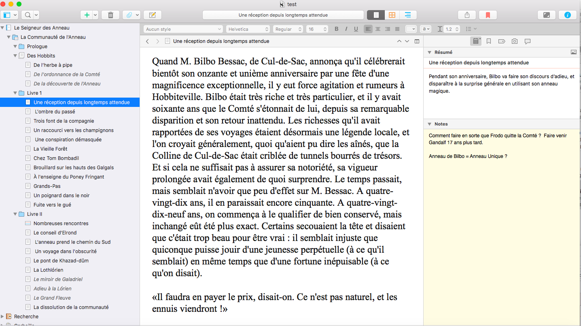Click the red bookmark toolbar icon
Screen dimensions: 581x326
[x=488, y=15]
